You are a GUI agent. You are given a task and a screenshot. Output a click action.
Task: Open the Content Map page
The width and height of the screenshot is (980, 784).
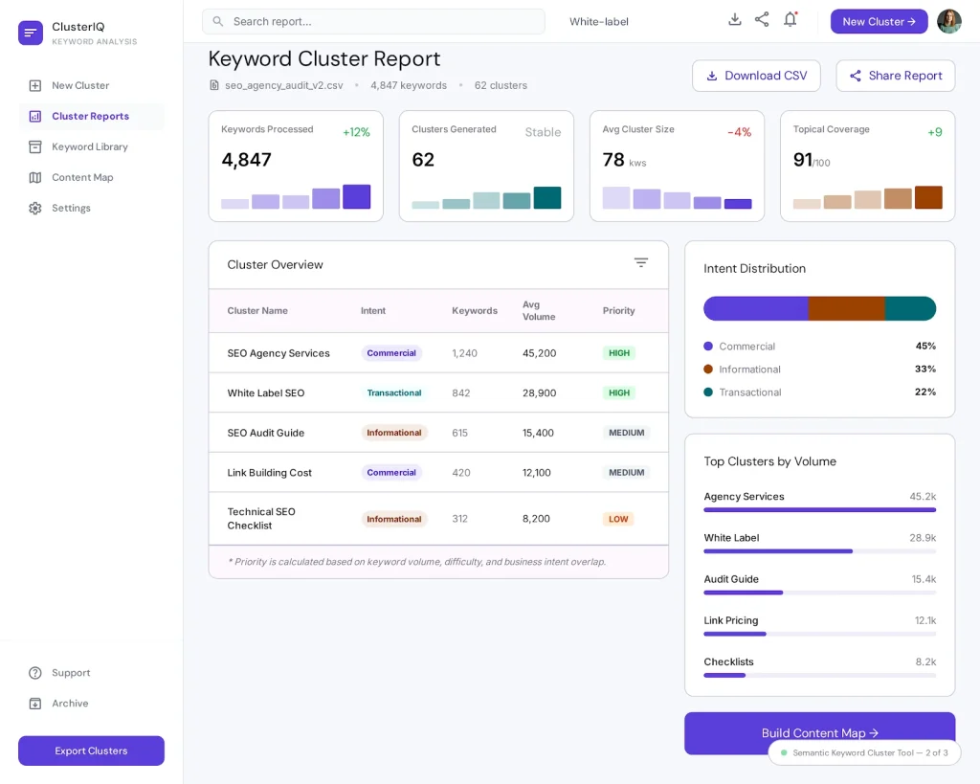pos(91,177)
